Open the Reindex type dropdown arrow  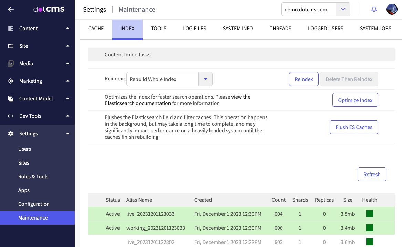click(x=205, y=79)
